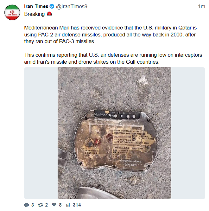Click the red siren emoji
The height and width of the screenshot is (211, 209).
(x=49, y=14)
